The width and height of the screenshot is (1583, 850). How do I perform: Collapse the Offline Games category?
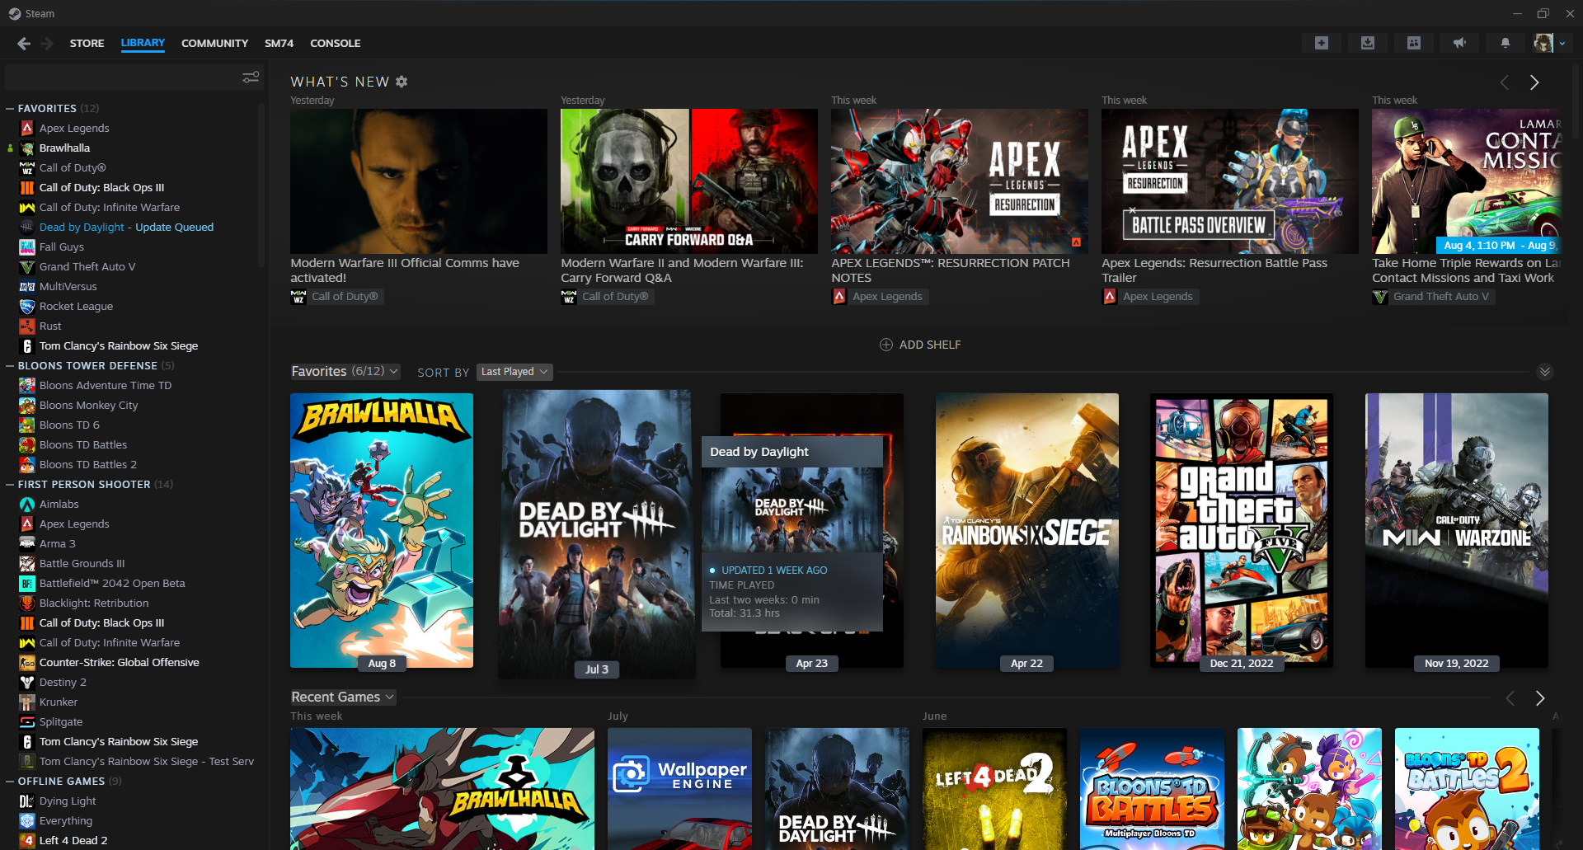10,781
